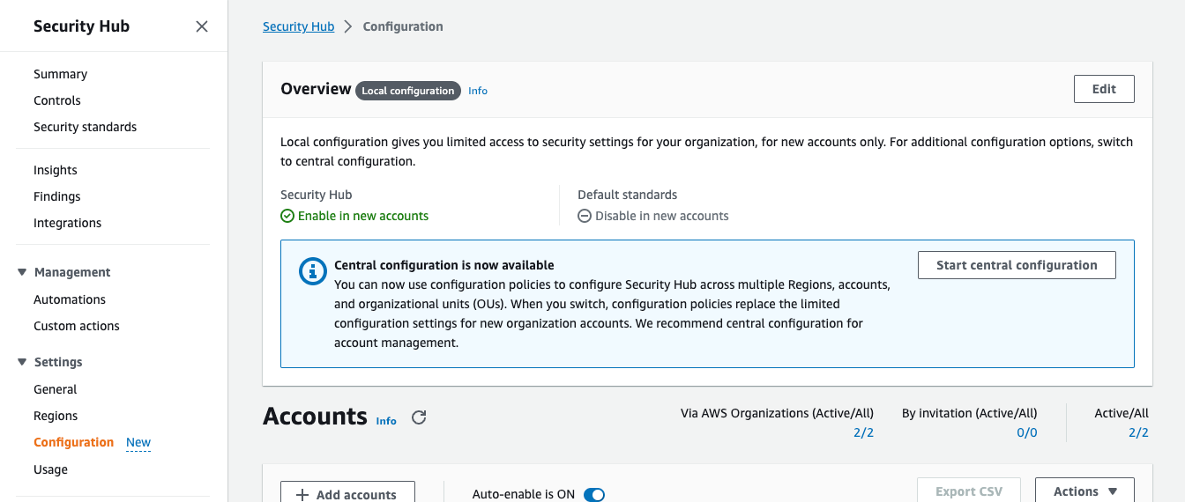Click the Export CSV button
The width and height of the screenshot is (1185, 502).
969,491
